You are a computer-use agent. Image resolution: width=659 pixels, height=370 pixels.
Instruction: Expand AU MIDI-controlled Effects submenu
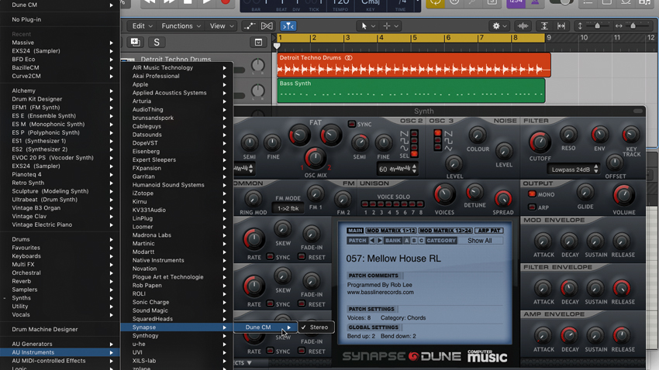(60, 361)
